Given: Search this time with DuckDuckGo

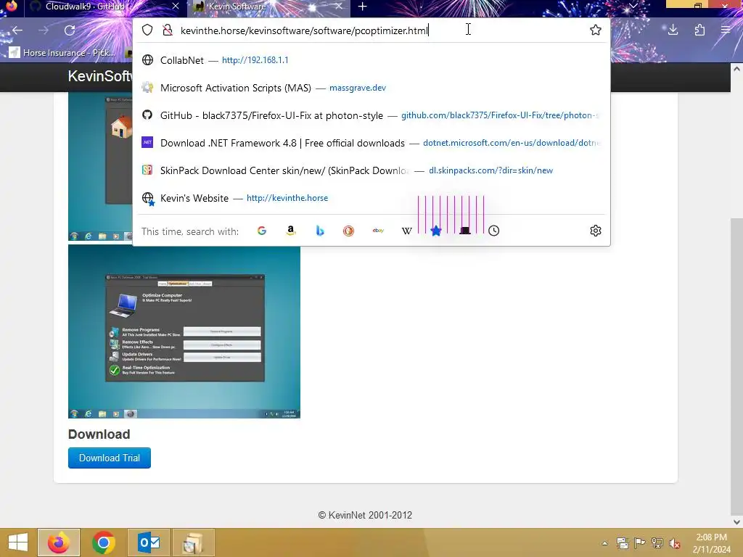Looking at the screenshot, I should point(349,231).
